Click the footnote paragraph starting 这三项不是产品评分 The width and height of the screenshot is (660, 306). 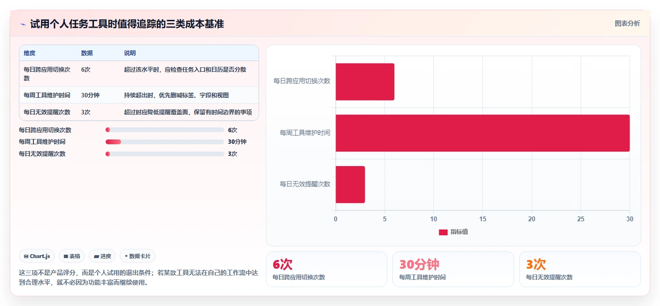[138, 277]
